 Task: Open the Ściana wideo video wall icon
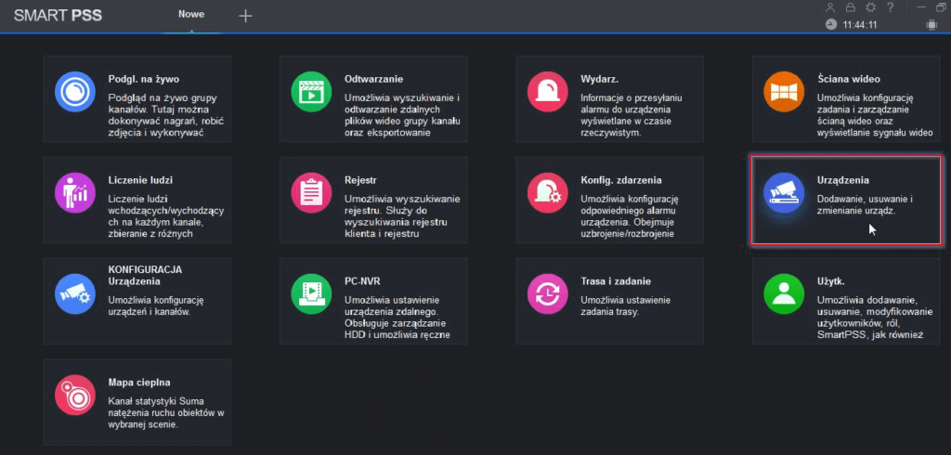coord(782,91)
